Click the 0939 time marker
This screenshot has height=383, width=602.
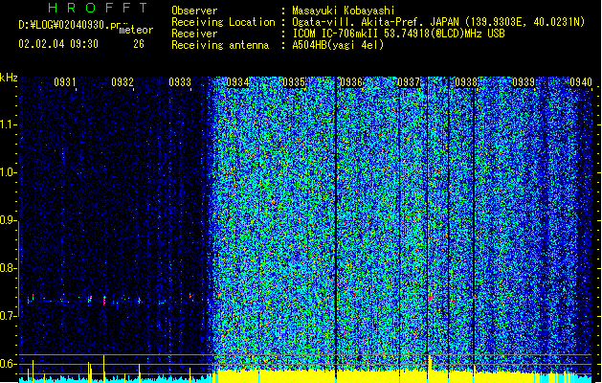(x=524, y=82)
